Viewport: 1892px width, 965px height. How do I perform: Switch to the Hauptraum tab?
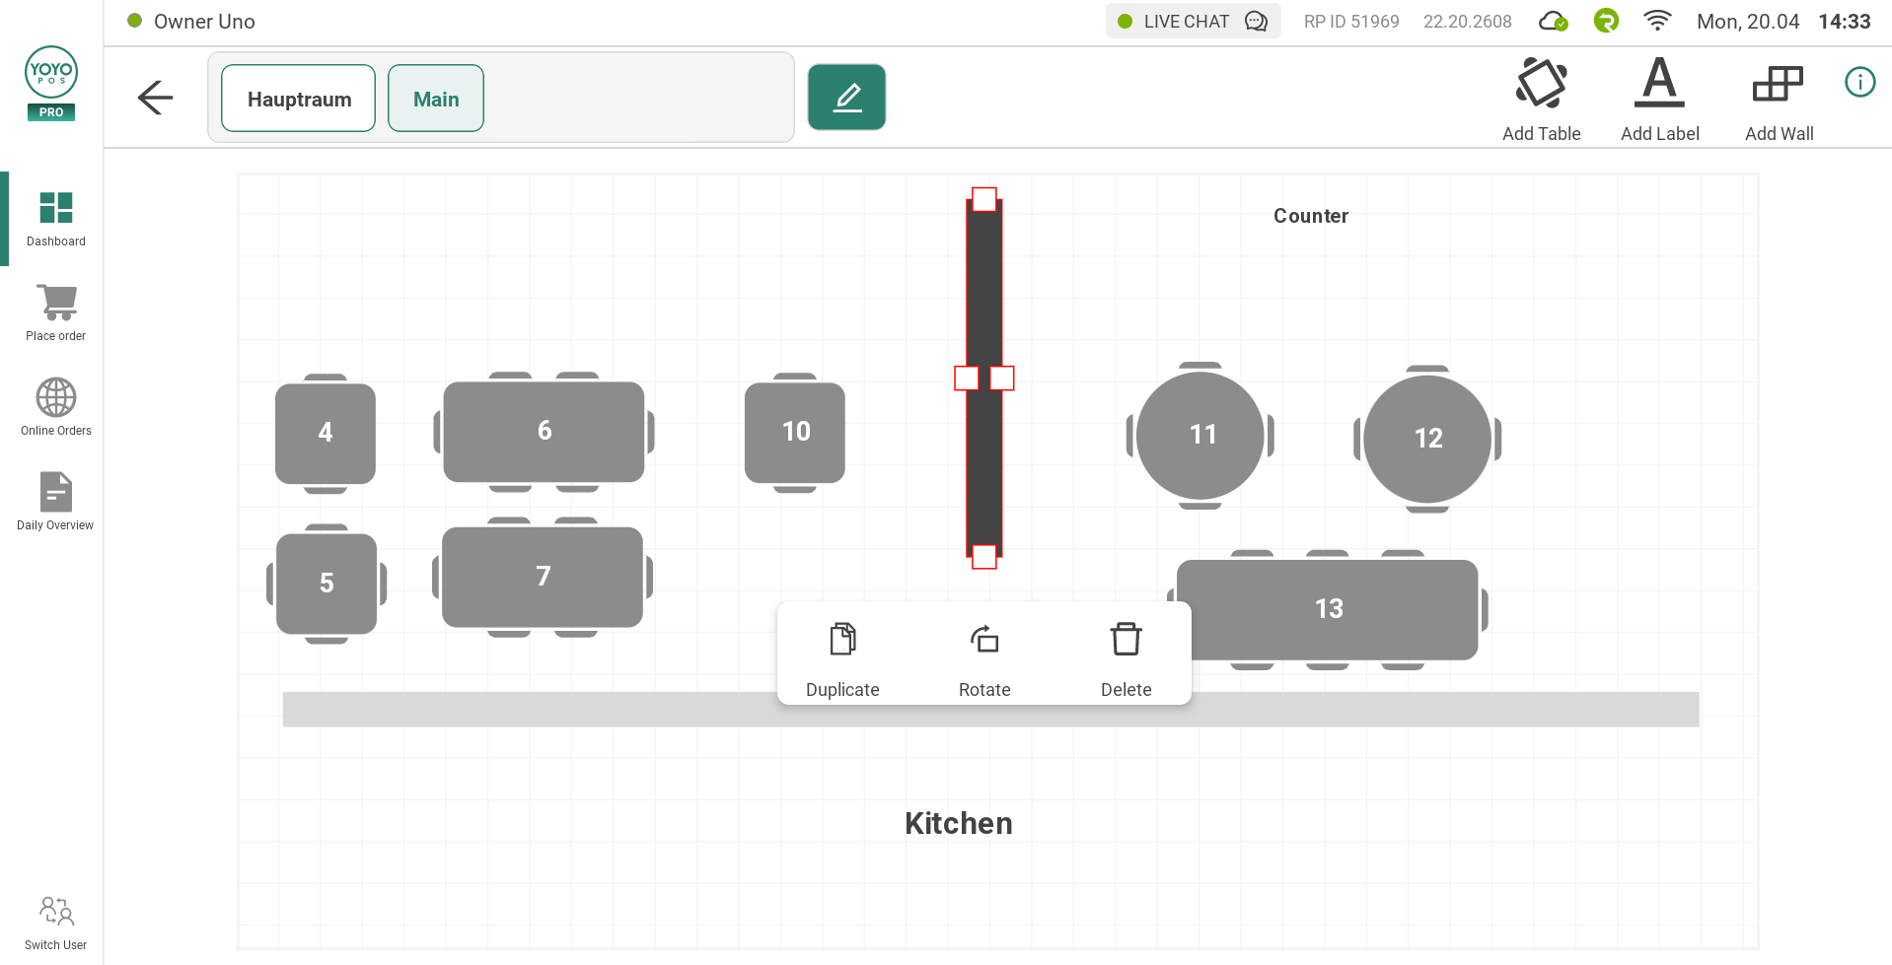(299, 99)
